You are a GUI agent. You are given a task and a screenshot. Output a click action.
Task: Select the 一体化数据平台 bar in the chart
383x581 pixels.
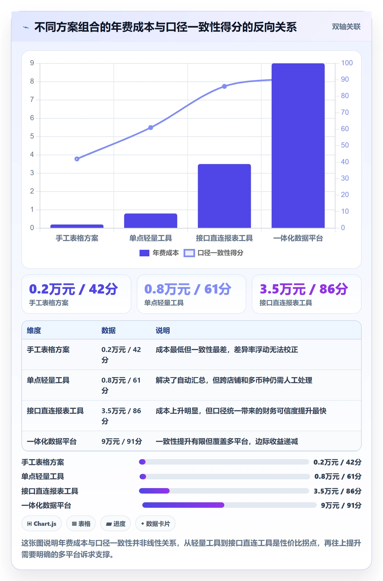click(298, 146)
